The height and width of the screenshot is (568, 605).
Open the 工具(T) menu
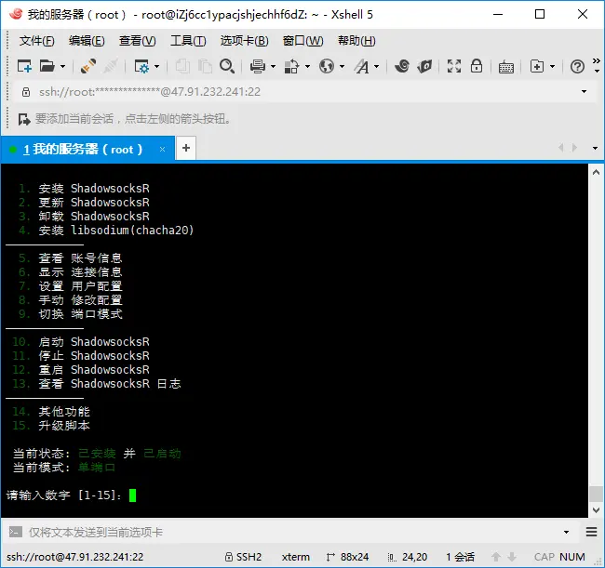point(188,41)
